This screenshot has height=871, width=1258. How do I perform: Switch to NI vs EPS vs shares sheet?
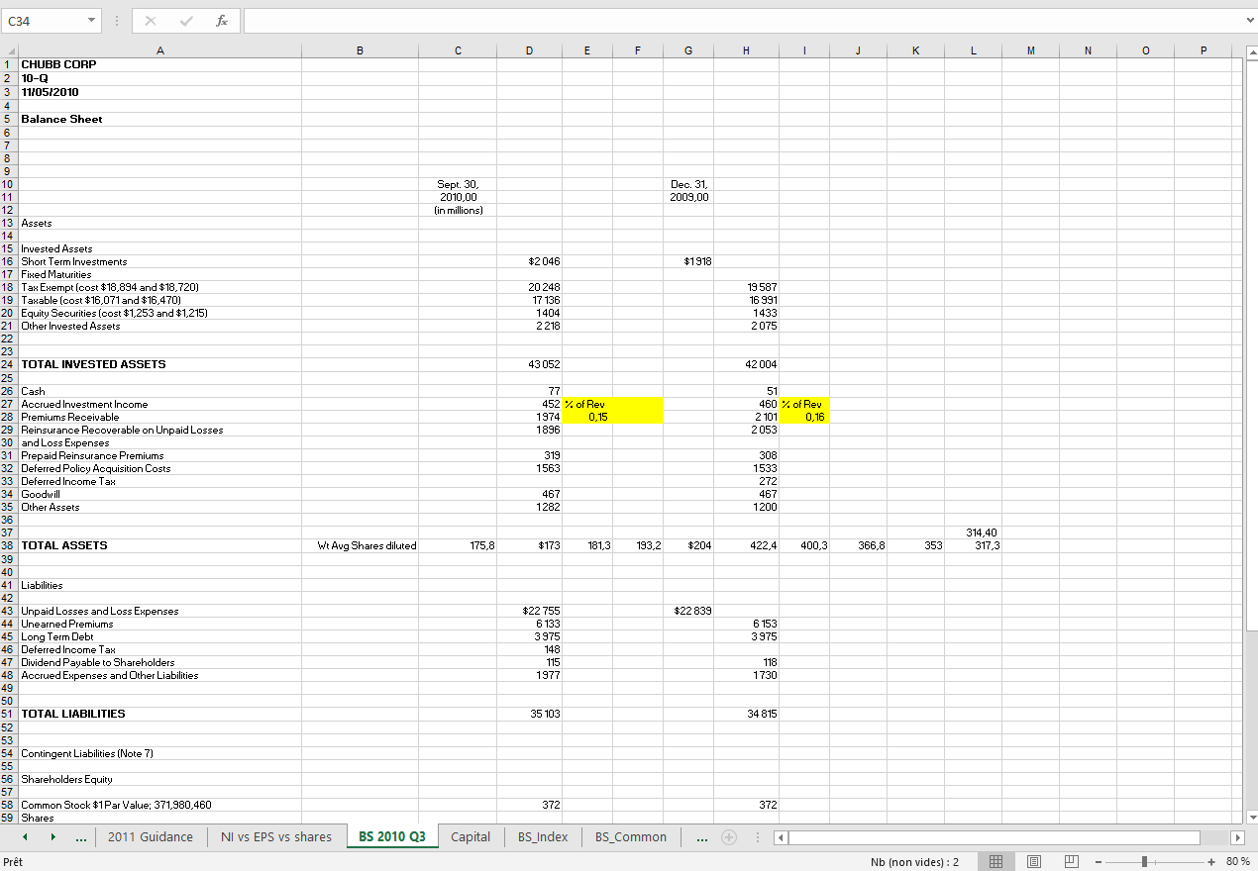276,837
